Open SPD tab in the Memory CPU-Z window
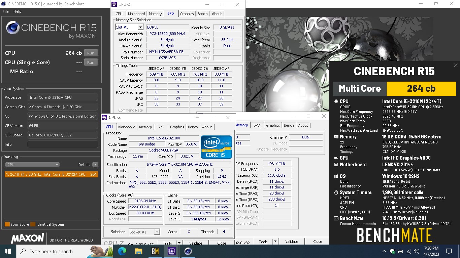This screenshot has width=460, height=258. click(x=257, y=125)
